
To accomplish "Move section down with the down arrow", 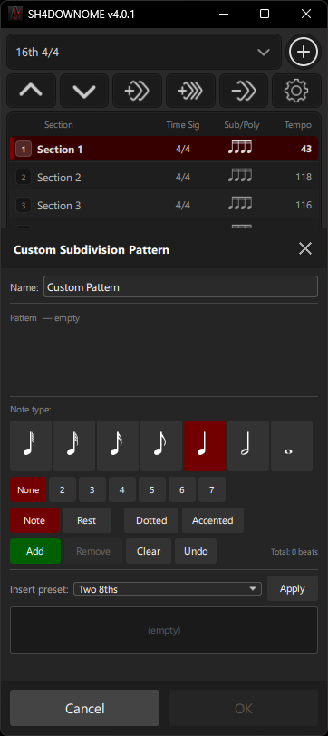I will click(84, 91).
